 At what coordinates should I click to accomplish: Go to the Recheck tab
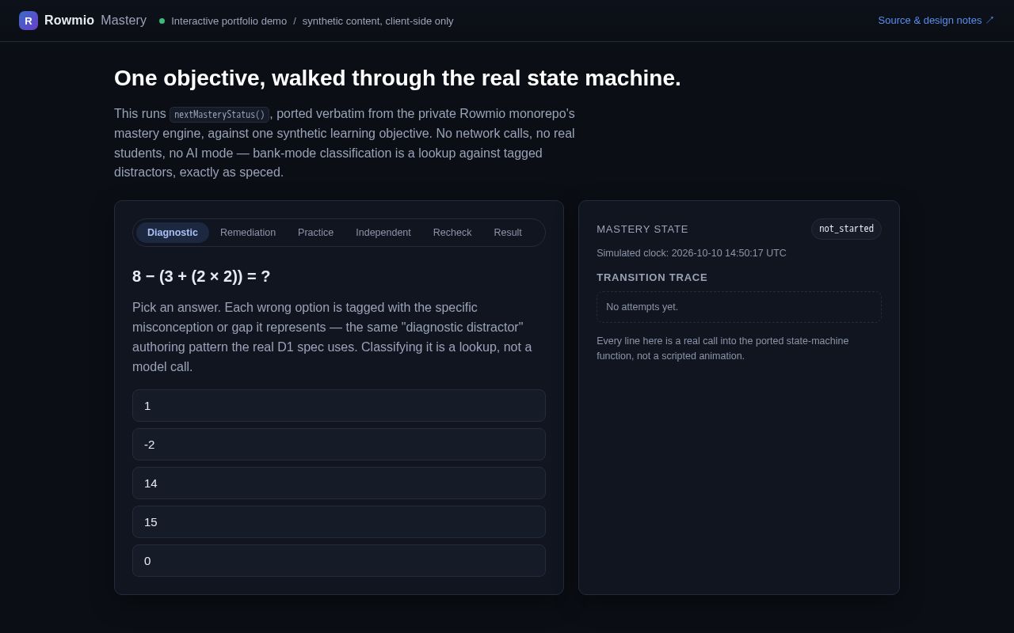tap(452, 233)
